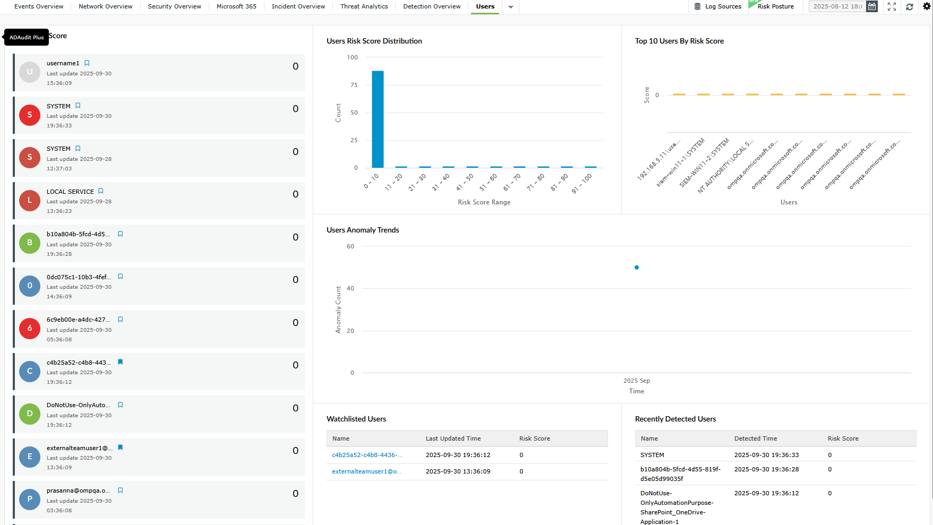
Task: Click E avatar of externalteamuser1
Action: click(x=30, y=457)
